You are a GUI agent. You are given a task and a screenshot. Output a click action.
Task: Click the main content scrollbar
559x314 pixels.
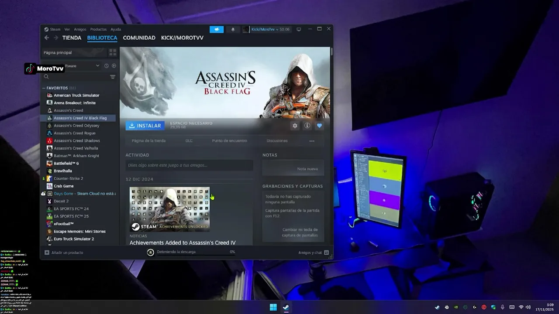[x=331, y=51]
